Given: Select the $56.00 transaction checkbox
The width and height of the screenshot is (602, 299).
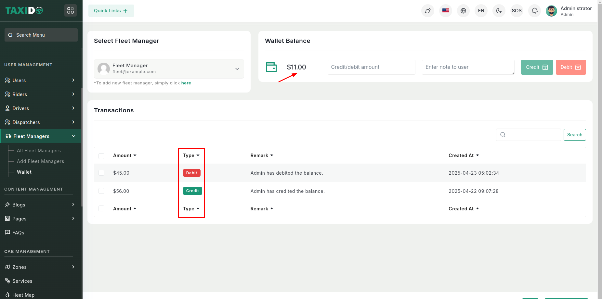Looking at the screenshot, I should [x=101, y=191].
